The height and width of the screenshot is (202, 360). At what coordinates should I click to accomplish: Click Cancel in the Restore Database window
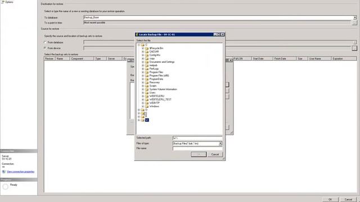[x=348, y=200]
